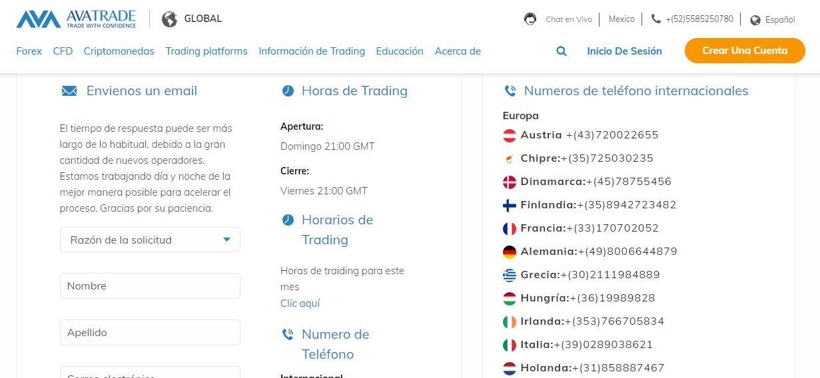Open the Forex menu
Screen dimensions: 820x378
coord(29,51)
